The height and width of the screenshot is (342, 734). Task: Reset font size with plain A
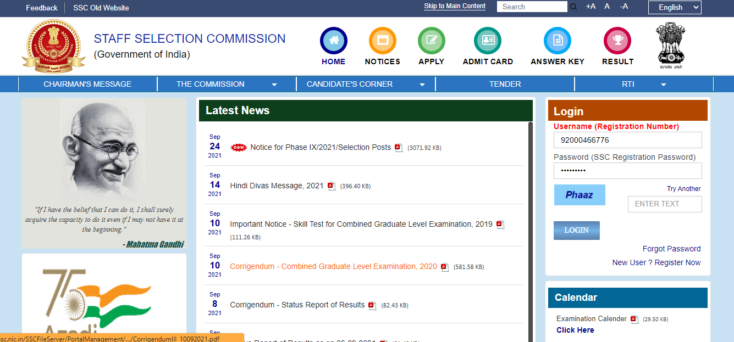pyautogui.click(x=607, y=7)
